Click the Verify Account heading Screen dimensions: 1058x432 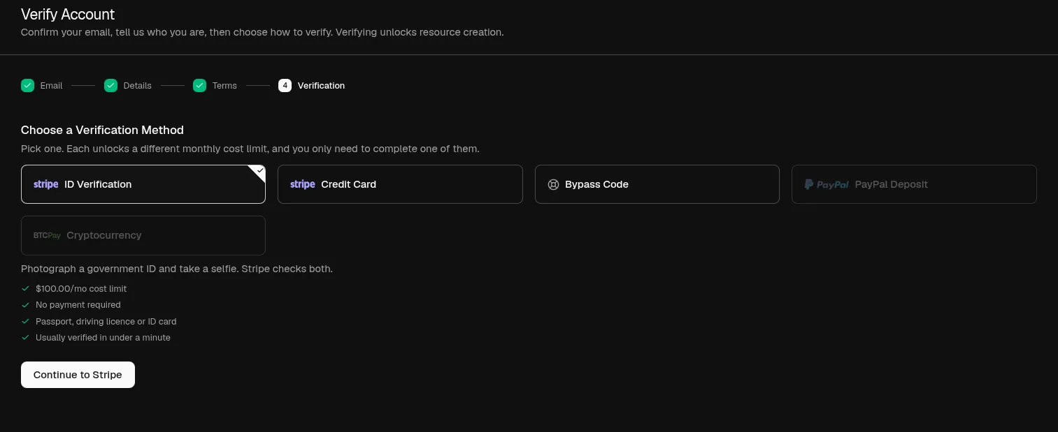point(68,14)
